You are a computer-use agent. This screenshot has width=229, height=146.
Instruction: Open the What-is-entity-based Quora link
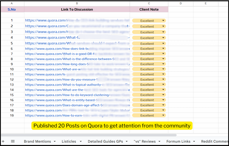click(77, 100)
